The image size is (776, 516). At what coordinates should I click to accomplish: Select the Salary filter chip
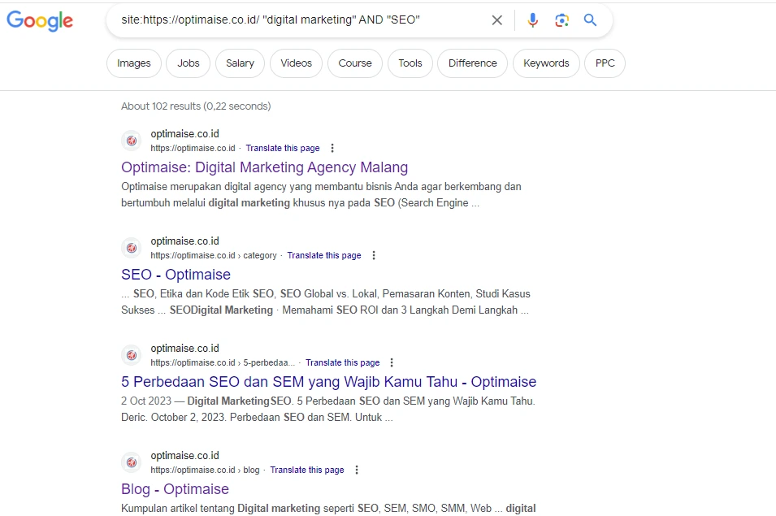240,63
